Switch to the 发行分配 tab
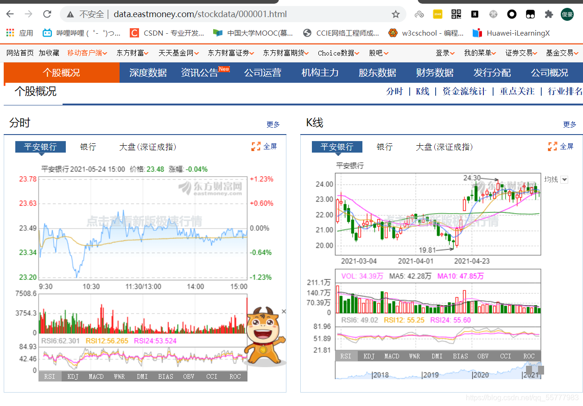Viewport: 583px width, 406px height. click(492, 73)
